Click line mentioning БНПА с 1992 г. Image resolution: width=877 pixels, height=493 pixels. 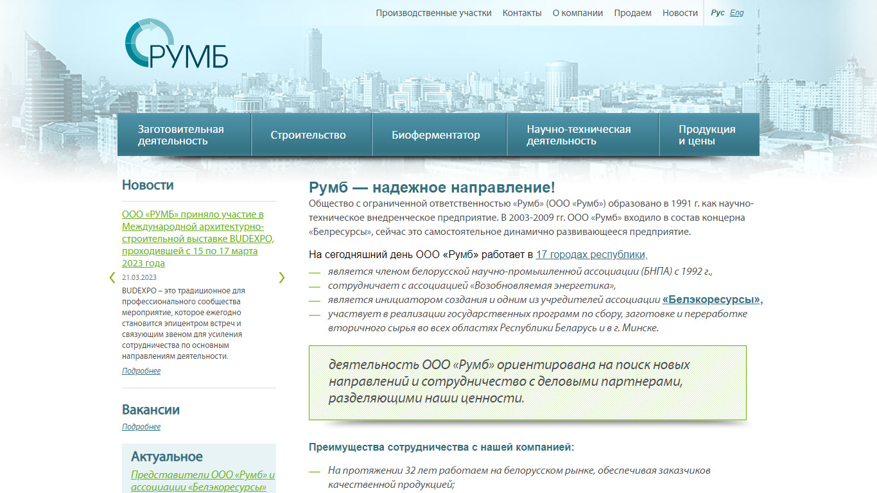520,272
